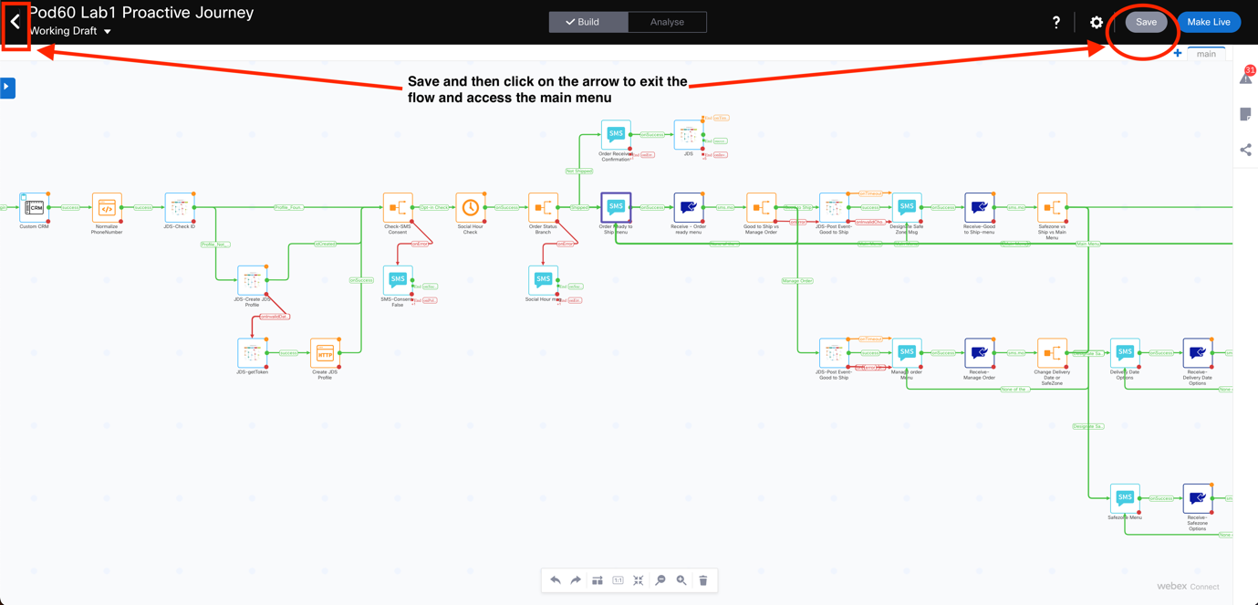
Task: Select the Order Received Confirmation SMS node
Action: [x=616, y=135]
